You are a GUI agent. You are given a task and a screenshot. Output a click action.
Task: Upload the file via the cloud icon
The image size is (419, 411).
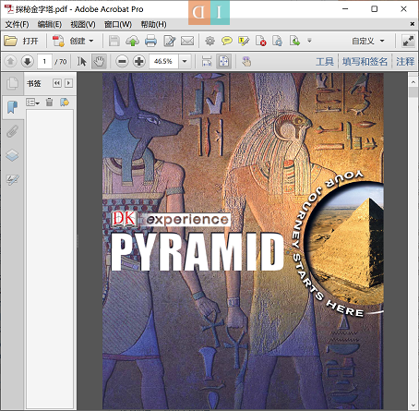tap(133, 41)
